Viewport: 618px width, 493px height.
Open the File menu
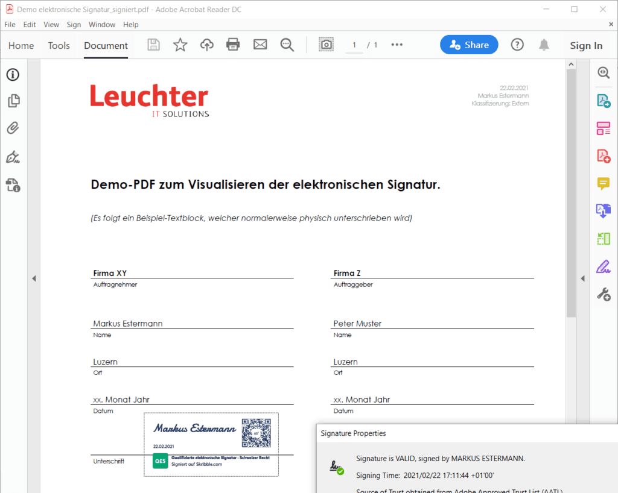10,24
